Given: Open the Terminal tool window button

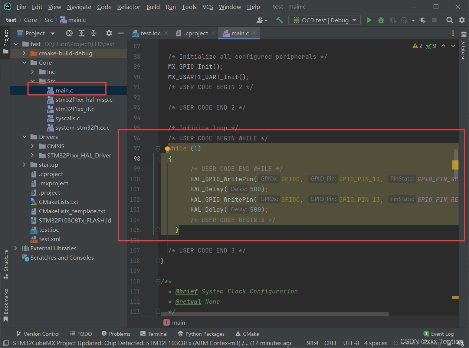Looking at the screenshot, I should click(154, 334).
